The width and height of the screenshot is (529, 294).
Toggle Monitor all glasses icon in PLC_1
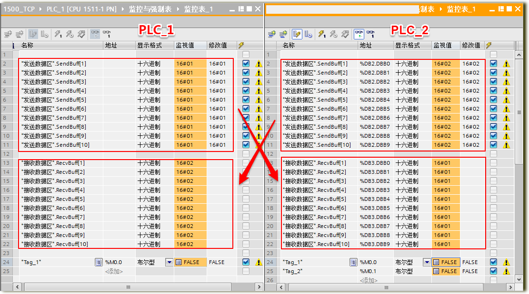click(x=95, y=34)
